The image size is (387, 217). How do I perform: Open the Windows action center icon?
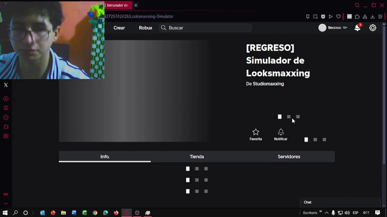378,213
